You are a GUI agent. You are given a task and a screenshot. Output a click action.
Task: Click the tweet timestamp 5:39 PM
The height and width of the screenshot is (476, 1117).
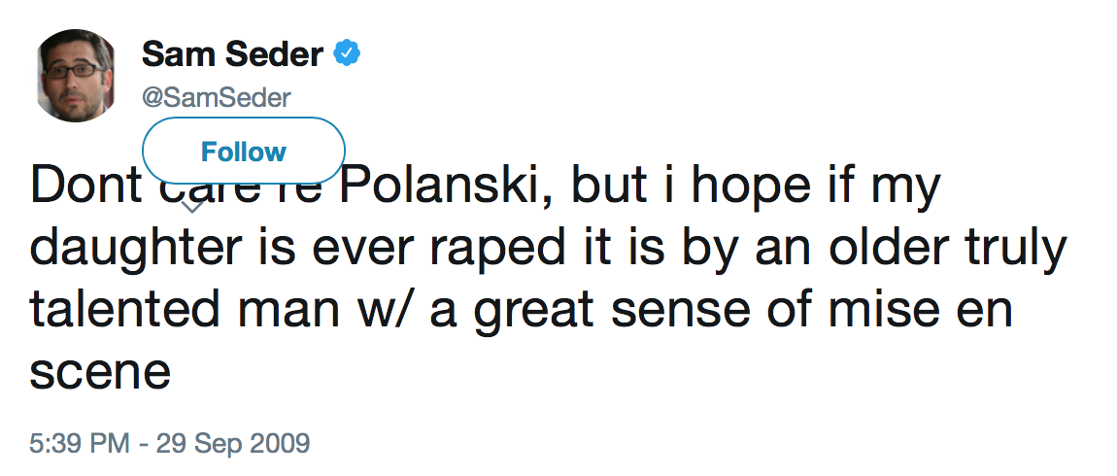tap(80, 444)
